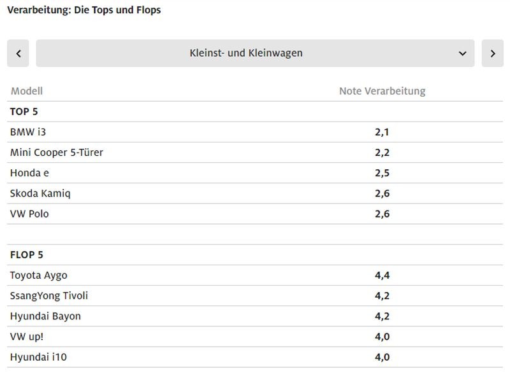Click the Modell column header
Screen dimensions: 510x376
[x=27, y=91]
